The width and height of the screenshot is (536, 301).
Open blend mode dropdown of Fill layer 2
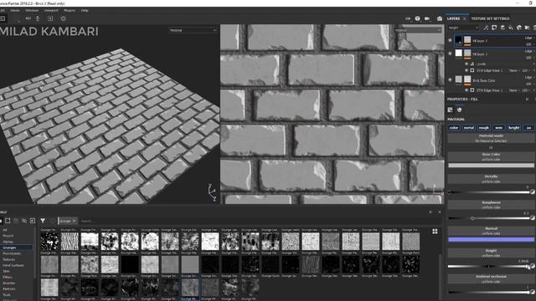click(x=529, y=38)
